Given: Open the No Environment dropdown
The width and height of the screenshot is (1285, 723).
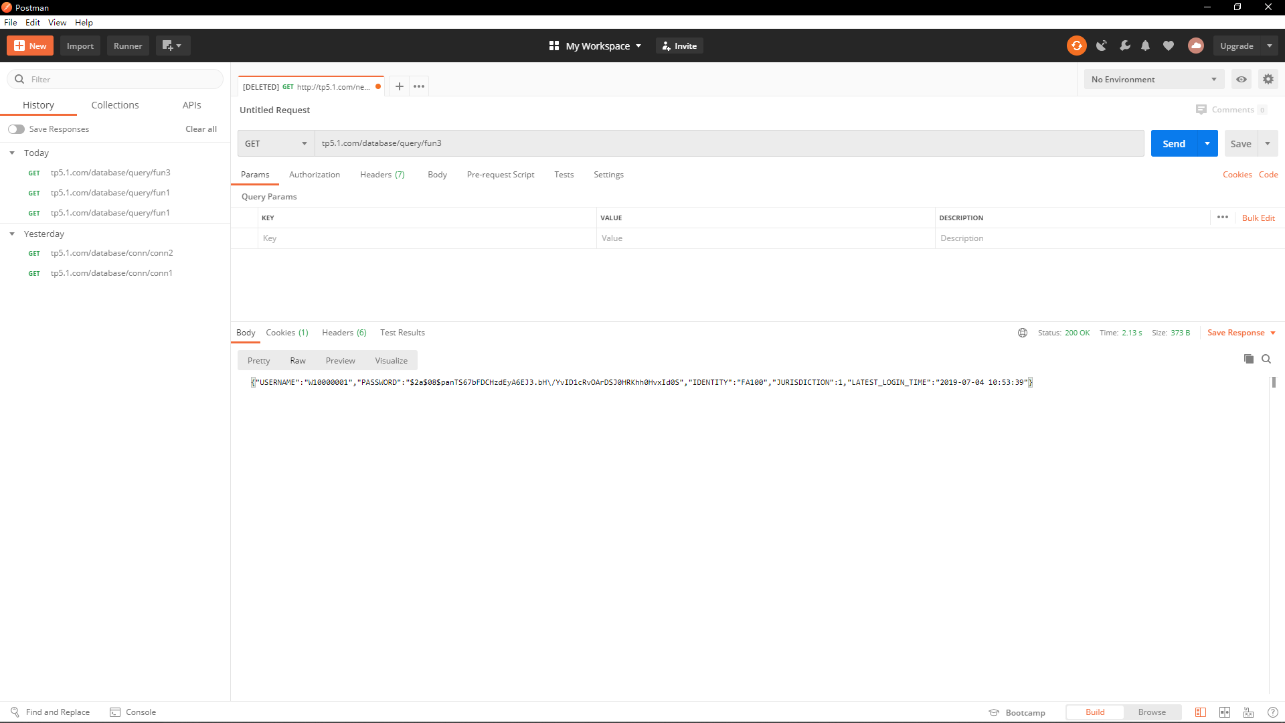Looking at the screenshot, I should coord(1154,79).
